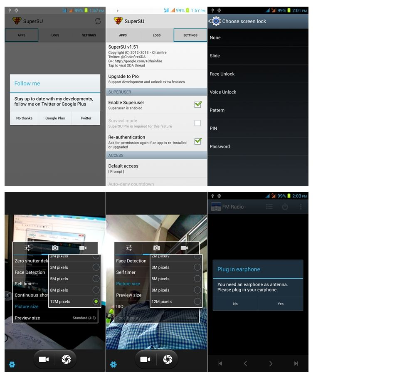Tap Yes in the Plug in earphone dialog
Image resolution: width=407 pixels, height=378 pixels.
281,304
